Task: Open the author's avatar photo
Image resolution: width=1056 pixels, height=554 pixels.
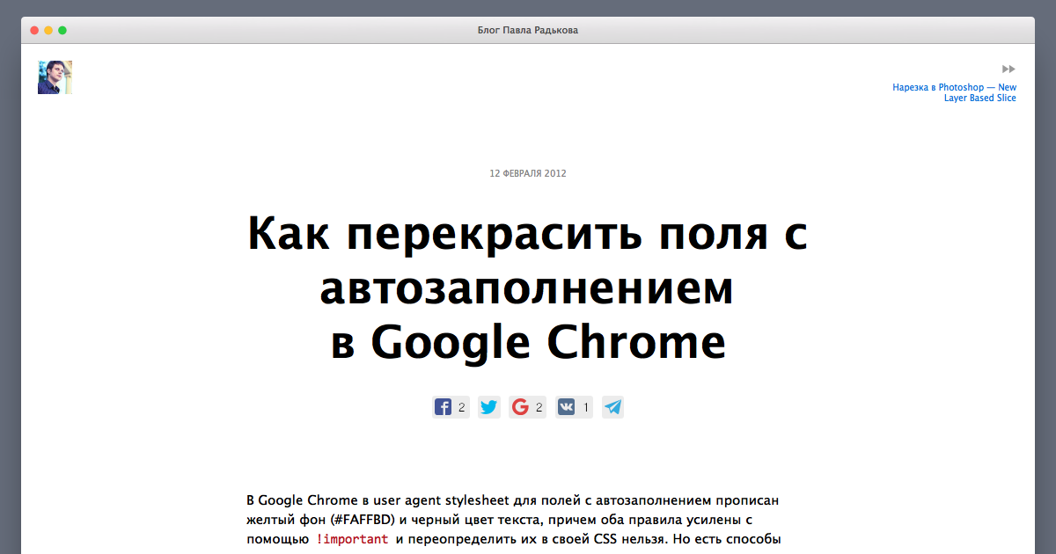Action: (x=55, y=77)
